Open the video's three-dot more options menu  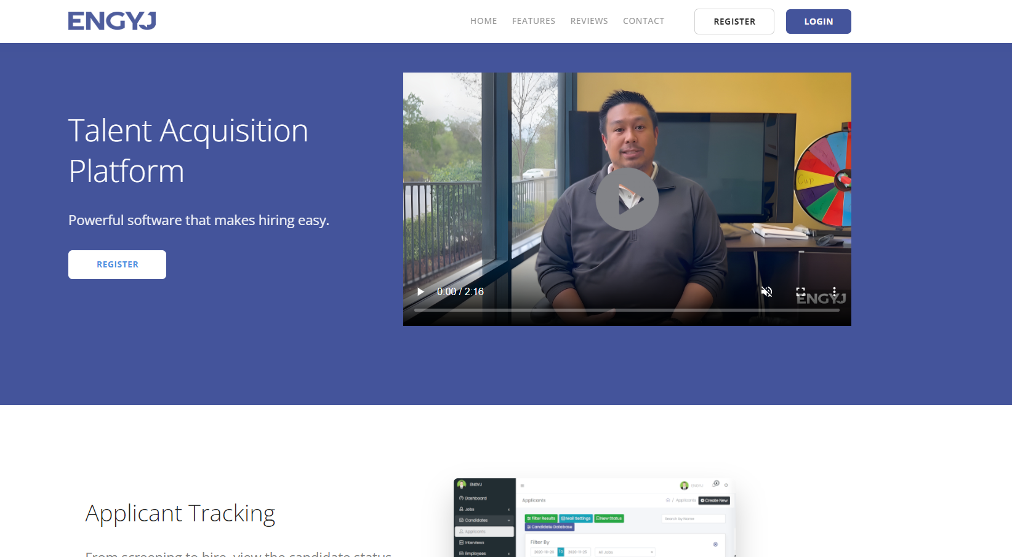pyautogui.click(x=834, y=291)
